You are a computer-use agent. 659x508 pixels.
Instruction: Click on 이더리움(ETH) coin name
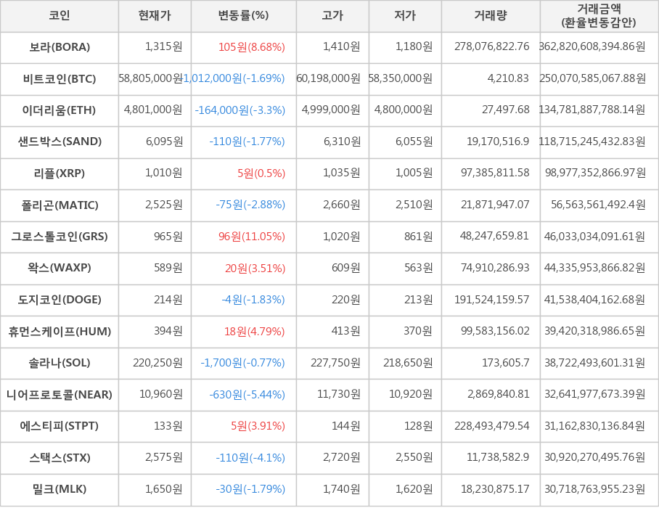[60, 110]
